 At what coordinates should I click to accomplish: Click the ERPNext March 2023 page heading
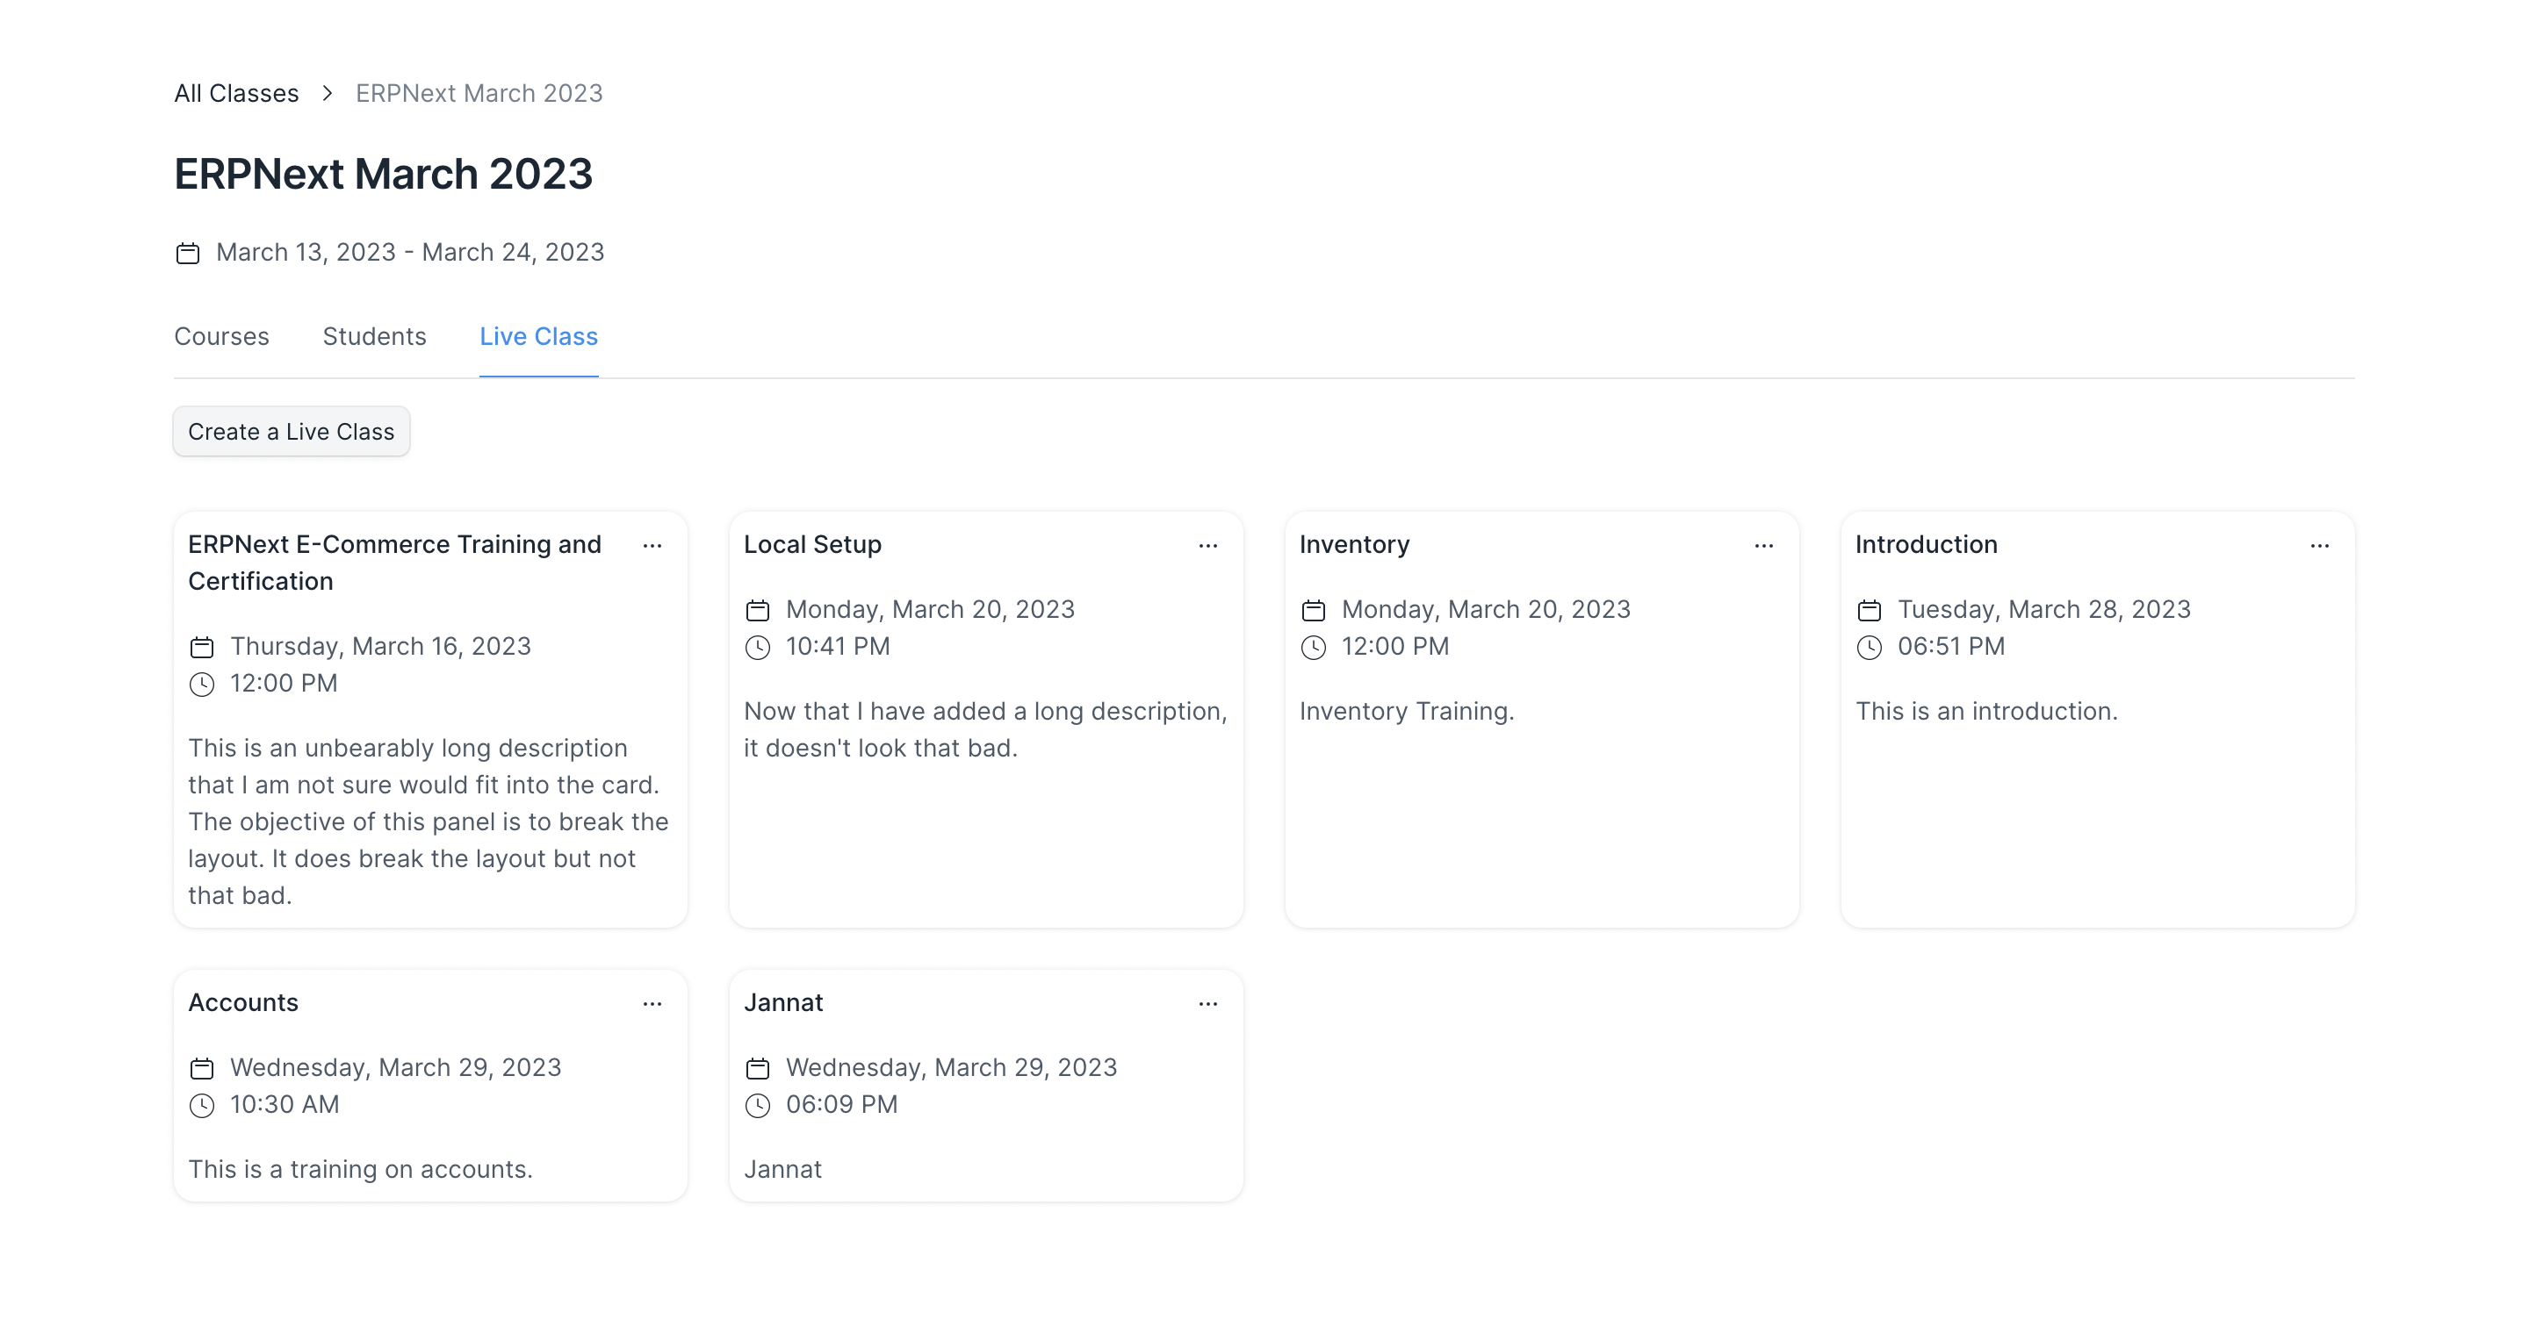coord(383,174)
